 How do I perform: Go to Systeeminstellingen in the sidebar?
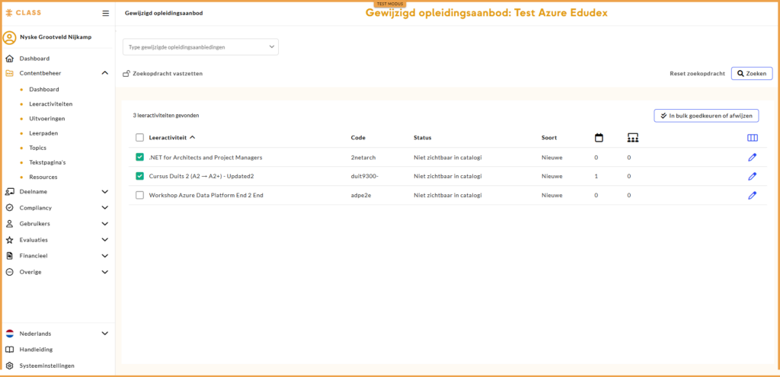point(46,366)
